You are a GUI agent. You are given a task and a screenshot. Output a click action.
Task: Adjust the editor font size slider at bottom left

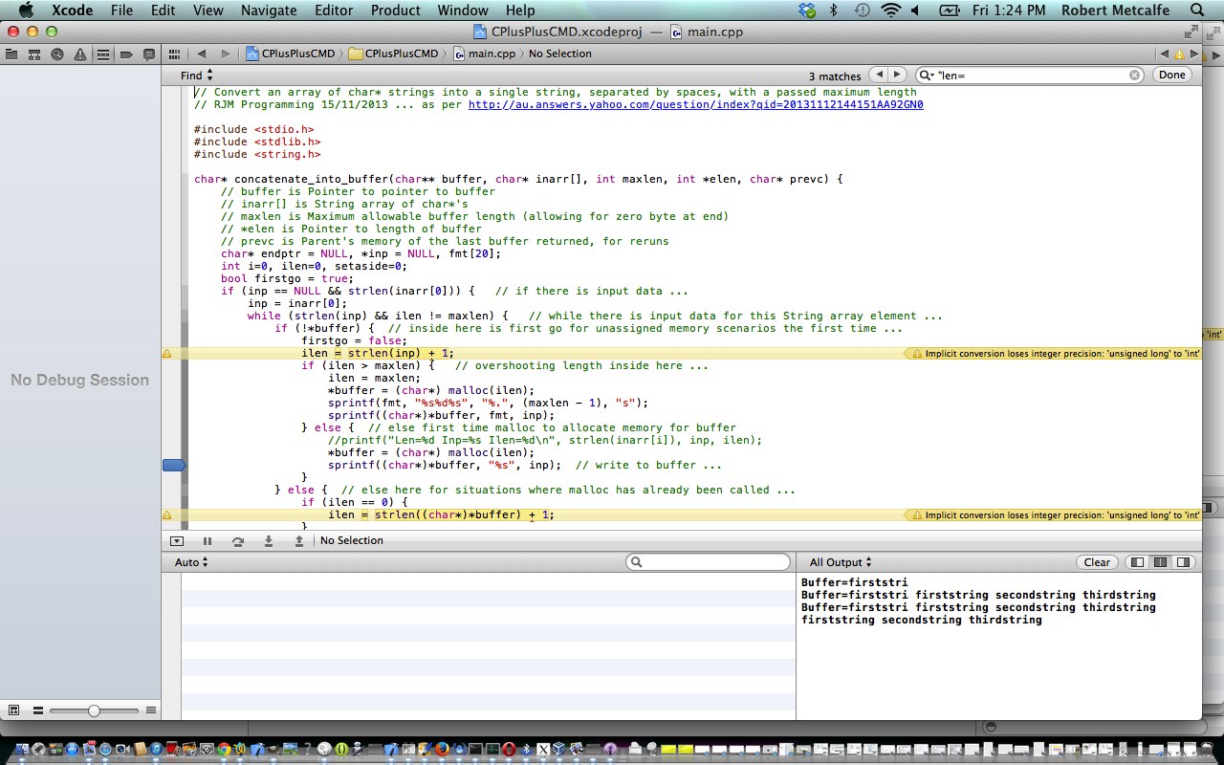(x=93, y=710)
